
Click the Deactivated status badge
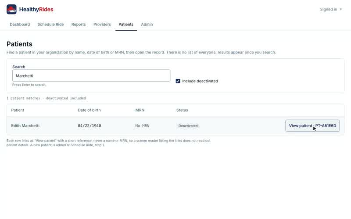[x=188, y=126]
